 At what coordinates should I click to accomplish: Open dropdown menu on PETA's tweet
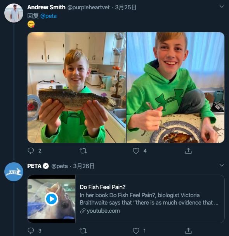coord(222,165)
